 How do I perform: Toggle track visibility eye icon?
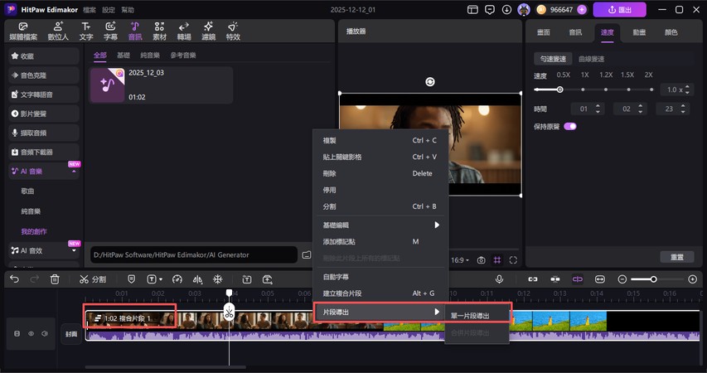(31, 333)
